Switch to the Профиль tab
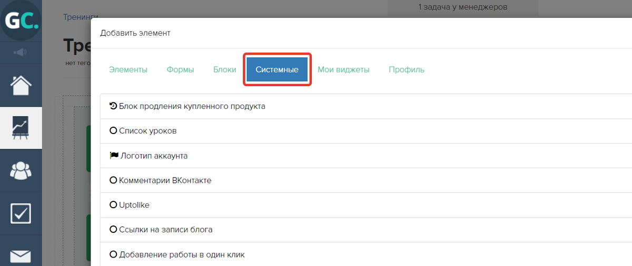Viewport: 632px width, 266px height. 406,69
